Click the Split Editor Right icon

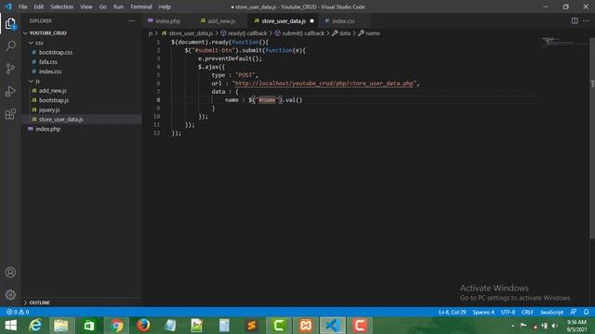(575, 20)
